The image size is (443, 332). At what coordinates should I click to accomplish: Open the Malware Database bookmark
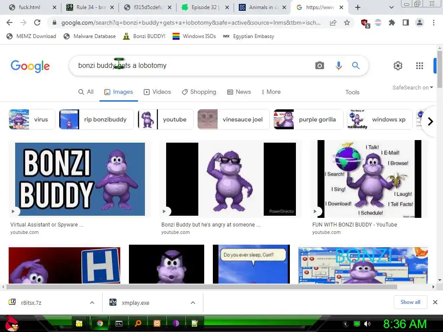[x=90, y=36]
